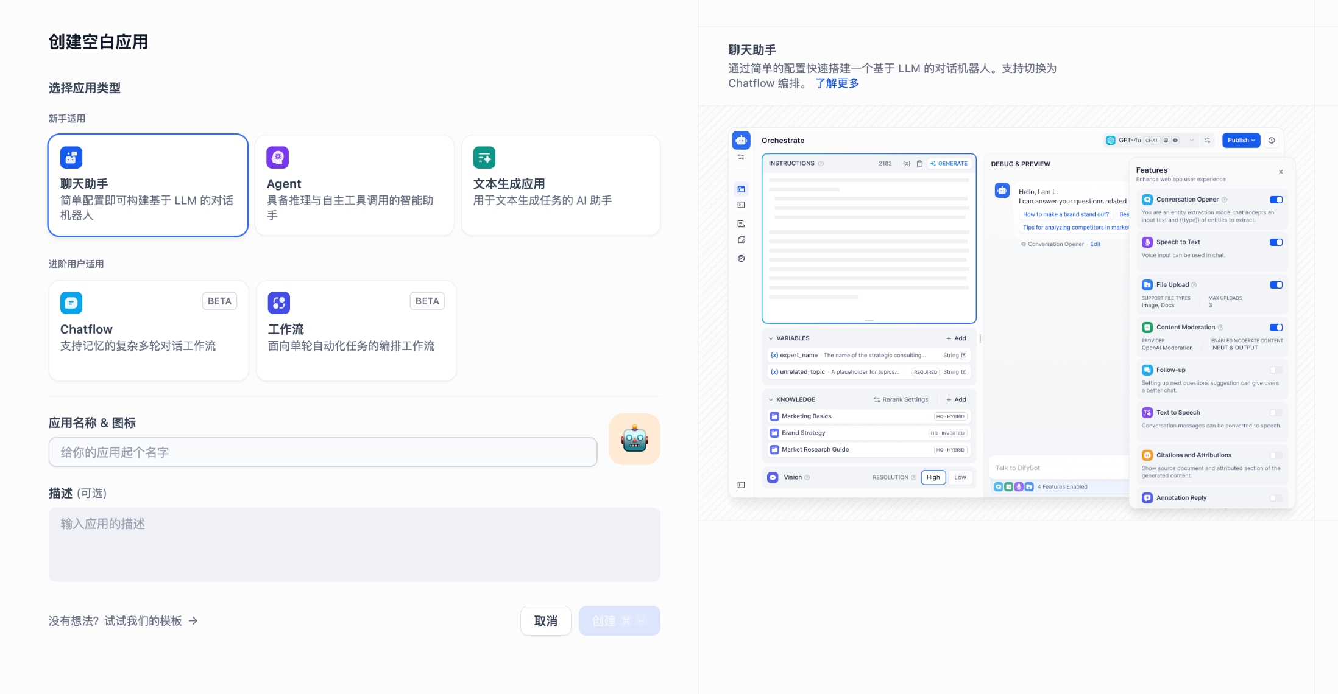Select Low vision resolution

pyautogui.click(x=960, y=478)
